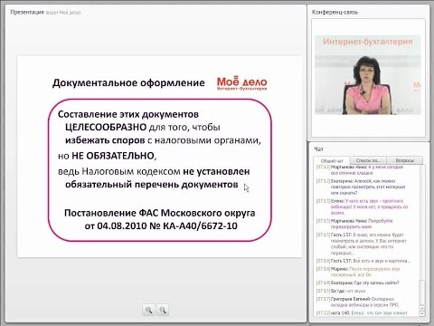Click the Документальное оформление slide title
This screenshot has width=434, height=326.
click(x=128, y=83)
